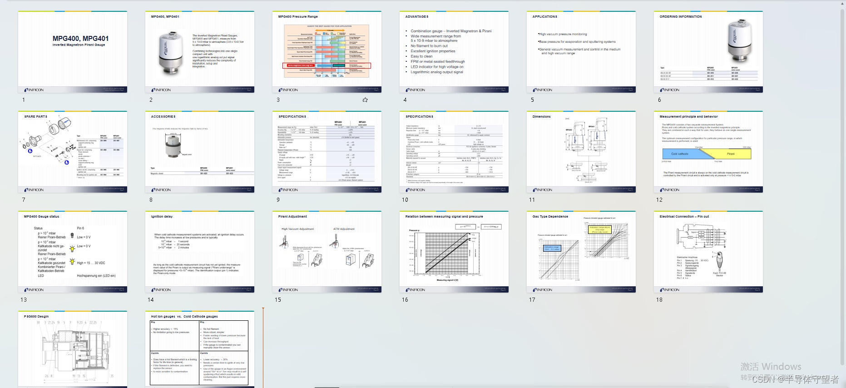This screenshot has height=388, width=846.
Task: Select the ADVANTAGES slide thumbnail
Action: click(454, 52)
